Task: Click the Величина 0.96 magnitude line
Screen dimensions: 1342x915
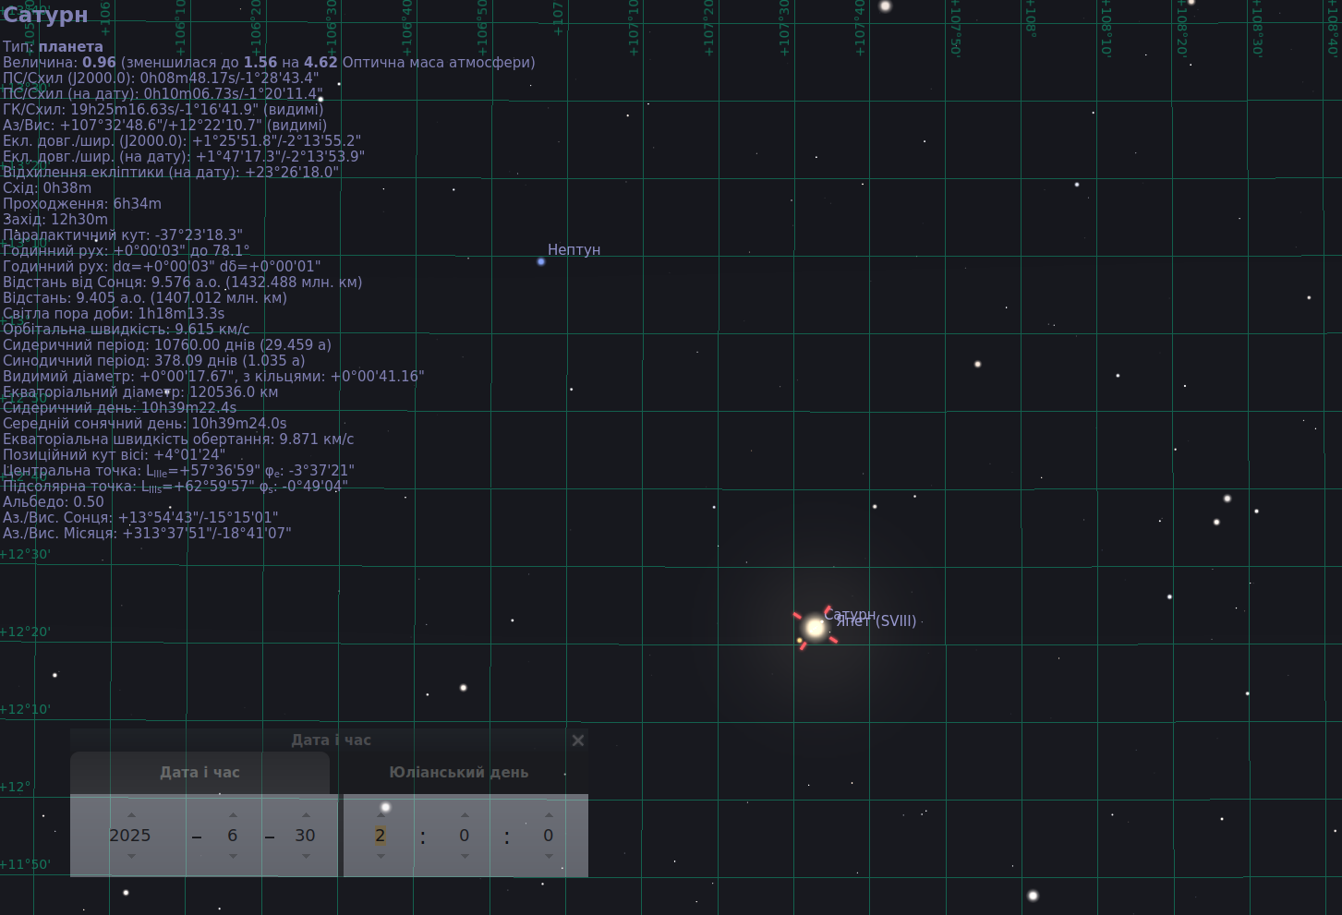Action: [269, 63]
